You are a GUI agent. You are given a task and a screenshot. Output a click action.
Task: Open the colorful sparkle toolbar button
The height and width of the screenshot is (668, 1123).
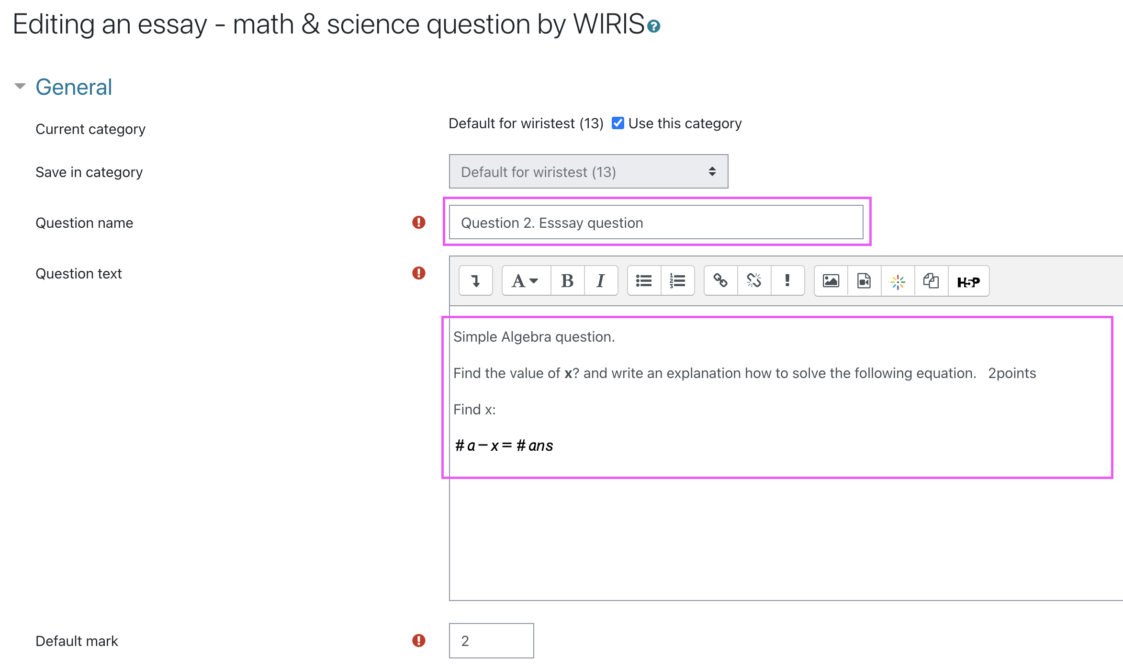(898, 281)
